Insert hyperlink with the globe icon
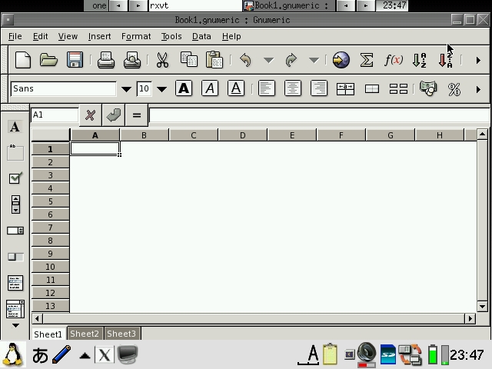492x369 pixels. [x=341, y=60]
